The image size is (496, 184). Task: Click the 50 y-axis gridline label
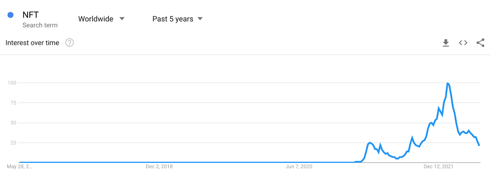point(13,123)
